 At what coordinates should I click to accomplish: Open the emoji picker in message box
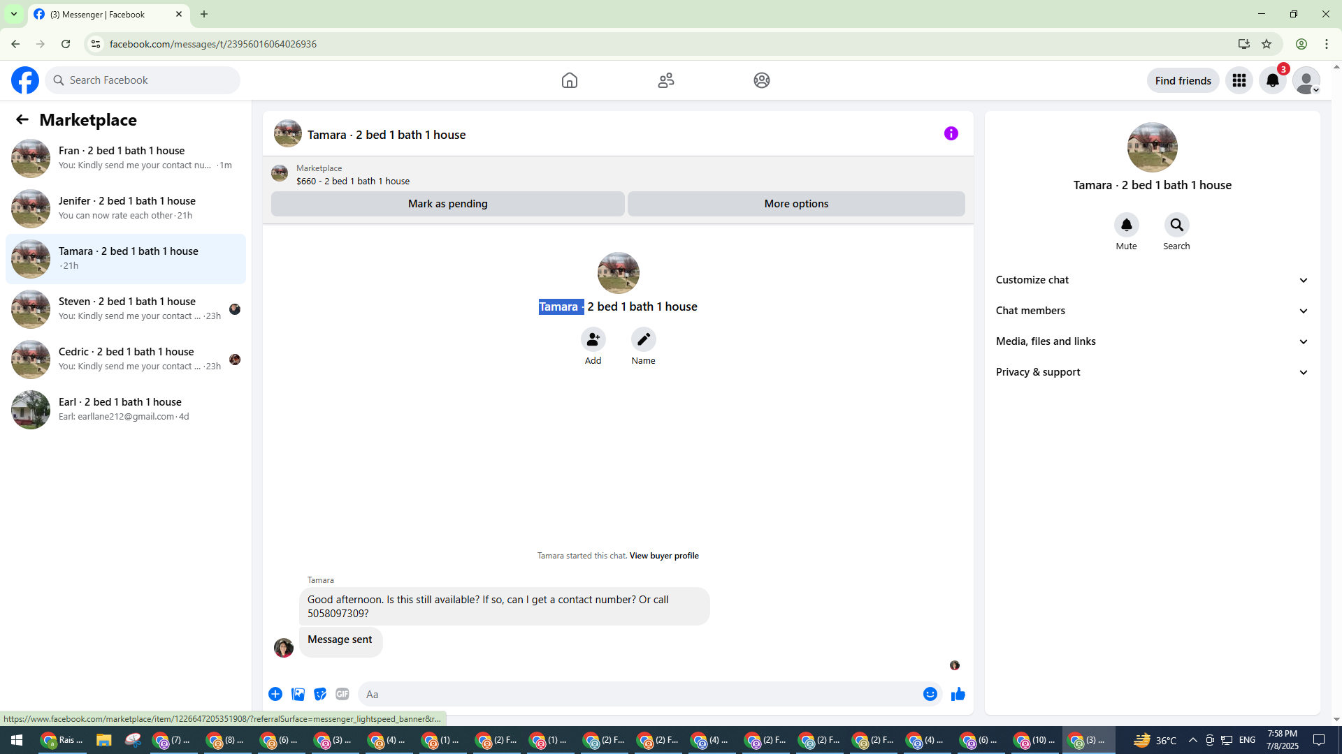[x=930, y=694]
